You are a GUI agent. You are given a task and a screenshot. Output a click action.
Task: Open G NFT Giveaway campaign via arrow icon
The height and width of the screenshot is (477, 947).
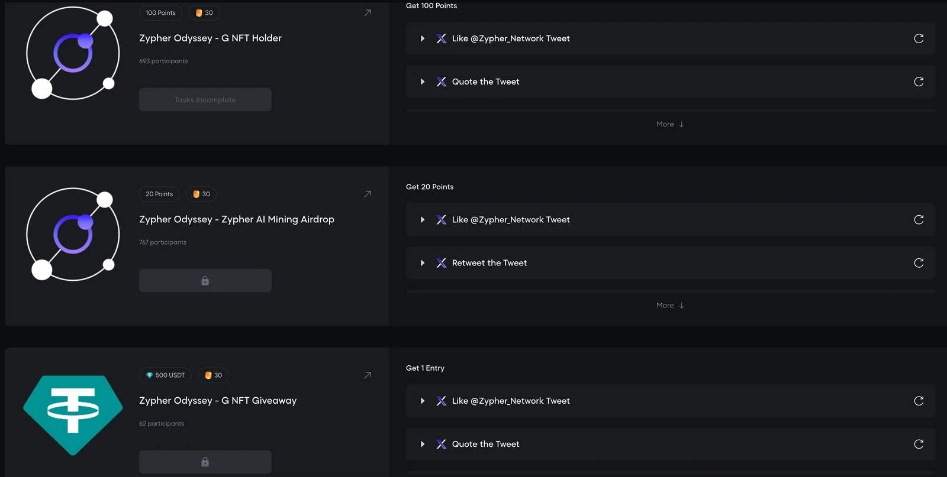coord(368,375)
